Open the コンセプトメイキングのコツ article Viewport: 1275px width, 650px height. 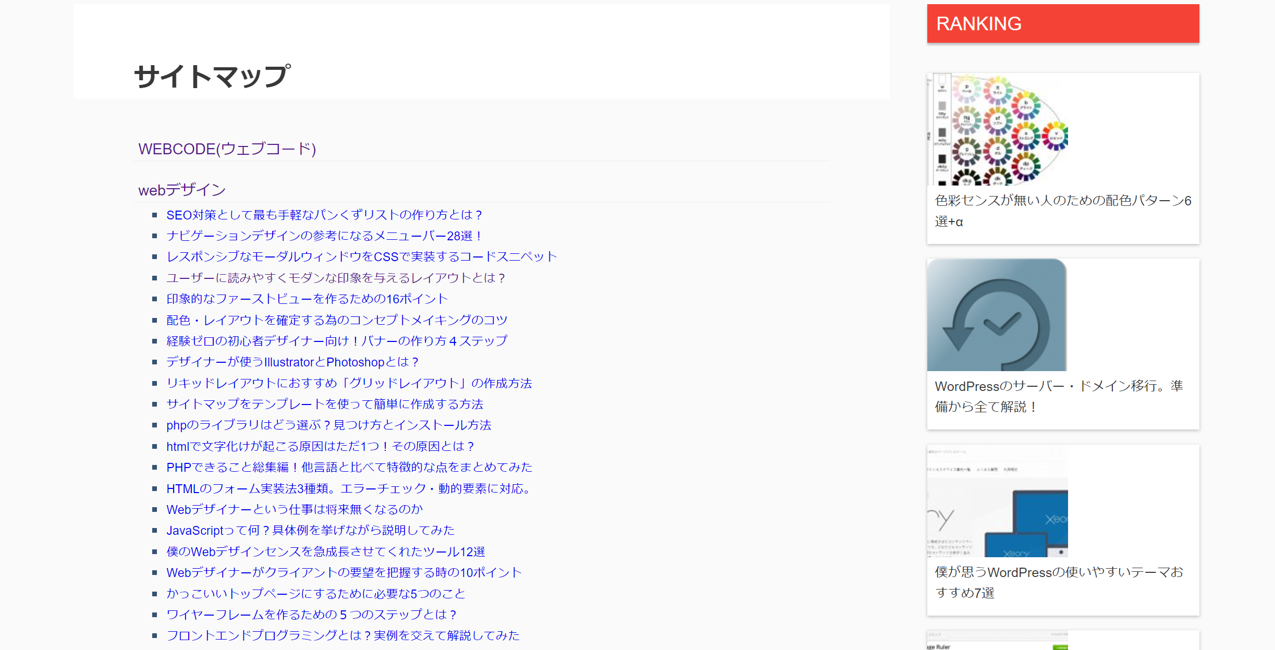pyautogui.click(x=336, y=320)
